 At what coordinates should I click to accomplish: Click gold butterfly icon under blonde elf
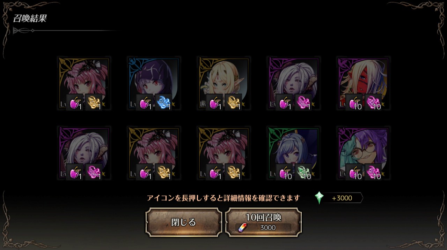(234, 103)
